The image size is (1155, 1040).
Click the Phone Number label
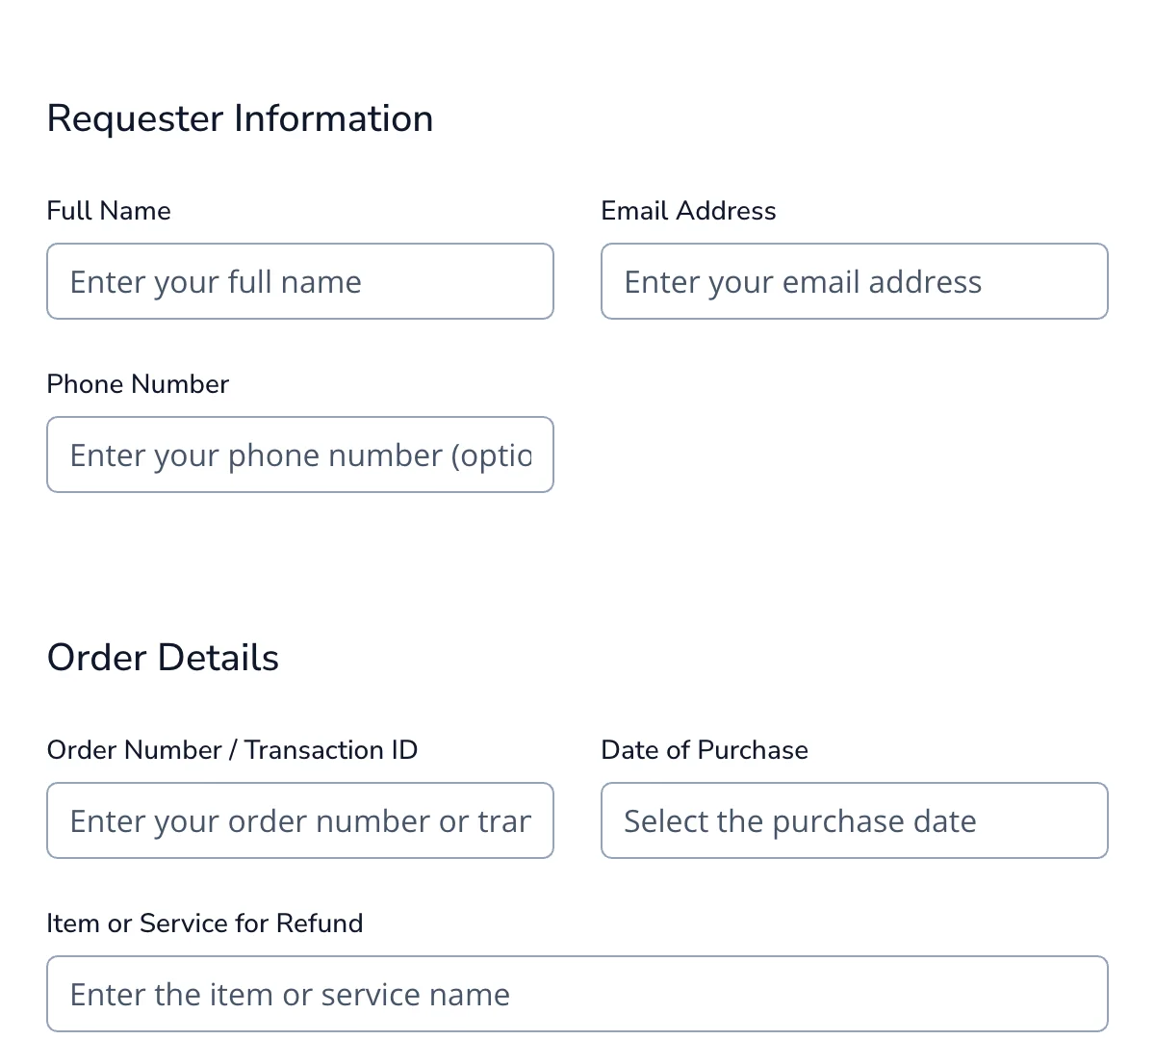[138, 383]
